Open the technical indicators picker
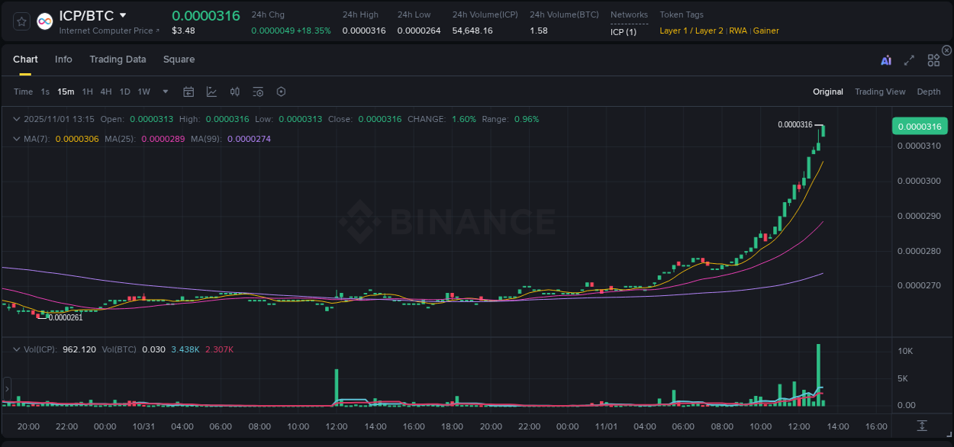The height and width of the screenshot is (447, 954). click(x=234, y=92)
